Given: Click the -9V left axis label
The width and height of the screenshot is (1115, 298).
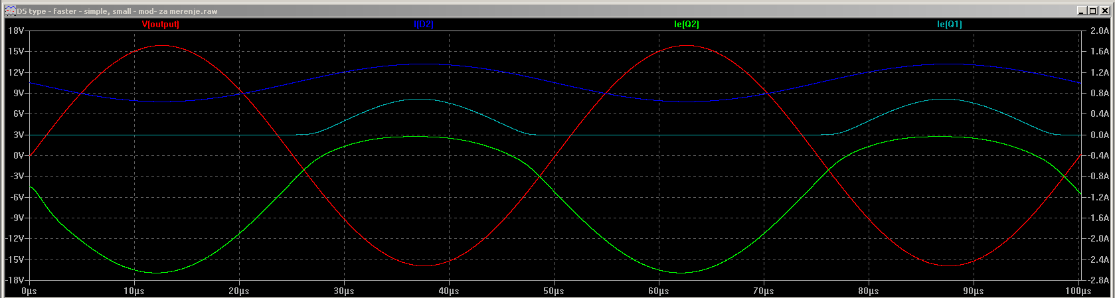Looking at the screenshot, I should pos(17,218).
